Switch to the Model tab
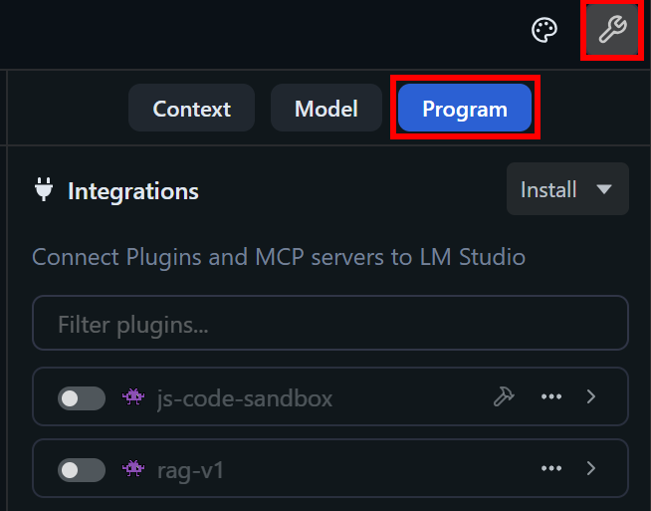The width and height of the screenshot is (651, 511). click(325, 109)
